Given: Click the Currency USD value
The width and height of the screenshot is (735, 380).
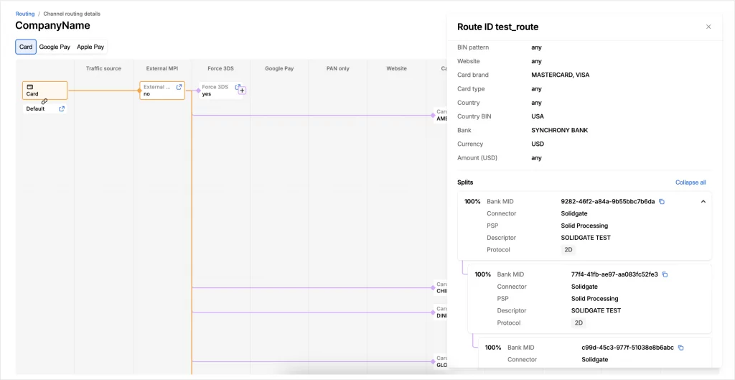Looking at the screenshot, I should [538, 144].
